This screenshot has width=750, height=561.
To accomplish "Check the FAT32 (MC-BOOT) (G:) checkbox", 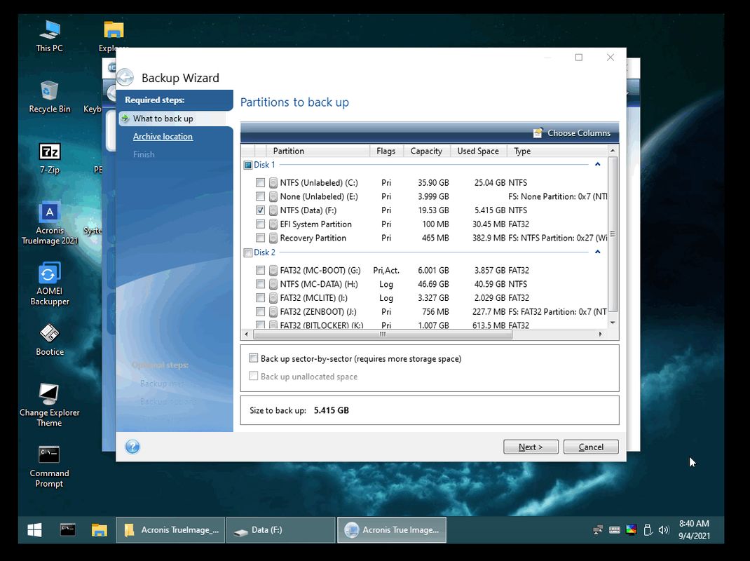I will click(260, 271).
